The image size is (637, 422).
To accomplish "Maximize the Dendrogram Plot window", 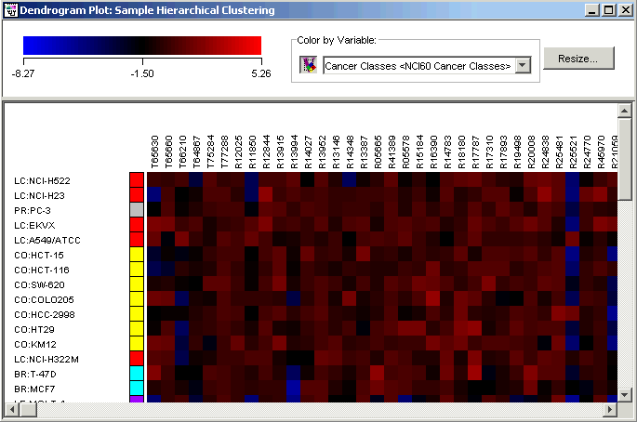I will 609,10.
